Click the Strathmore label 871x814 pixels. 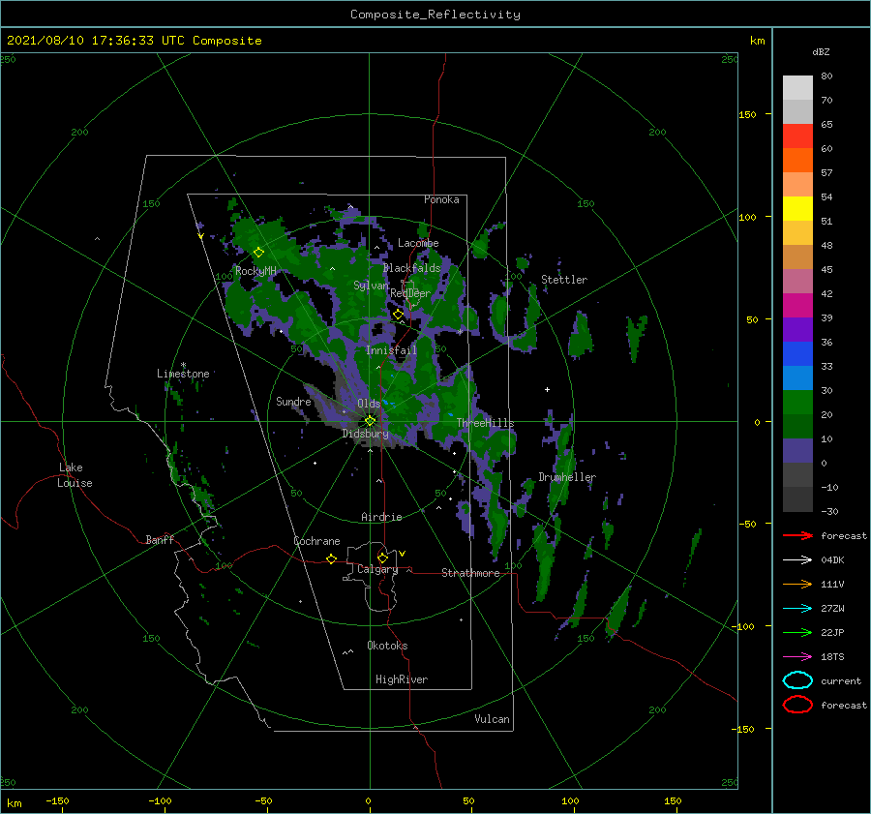click(x=470, y=573)
